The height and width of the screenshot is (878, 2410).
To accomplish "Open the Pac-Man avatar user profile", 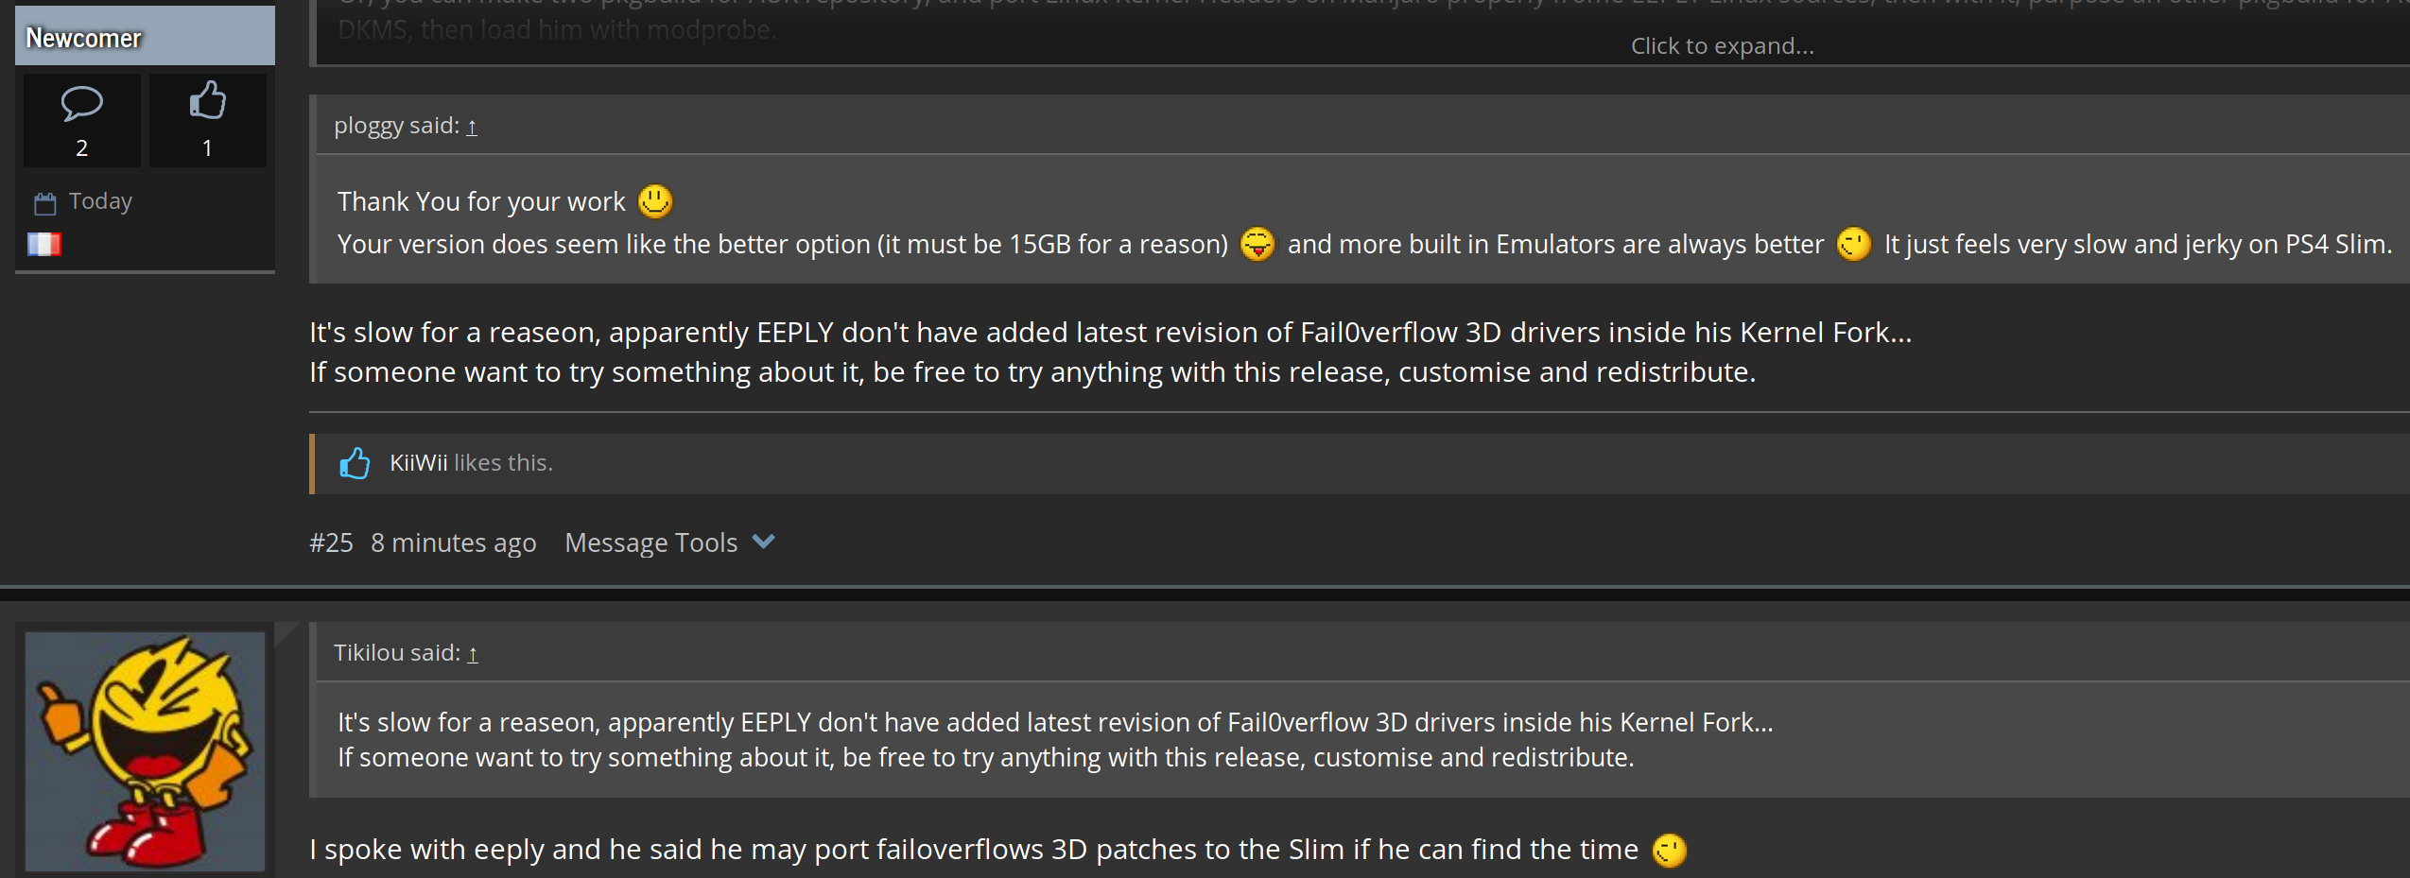I will (x=145, y=750).
